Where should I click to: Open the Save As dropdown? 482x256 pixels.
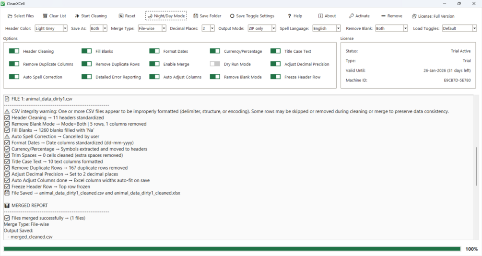pyautogui.click(x=99, y=28)
